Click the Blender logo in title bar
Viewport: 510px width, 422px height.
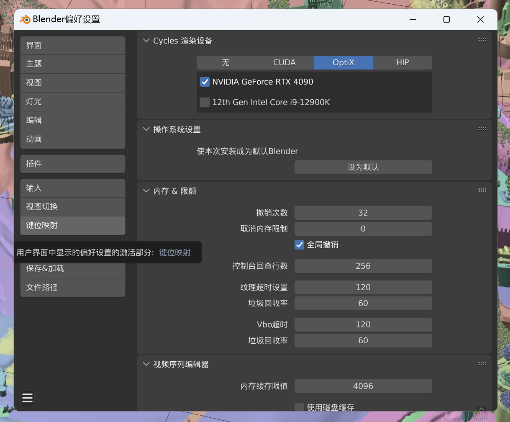pyautogui.click(x=25, y=19)
